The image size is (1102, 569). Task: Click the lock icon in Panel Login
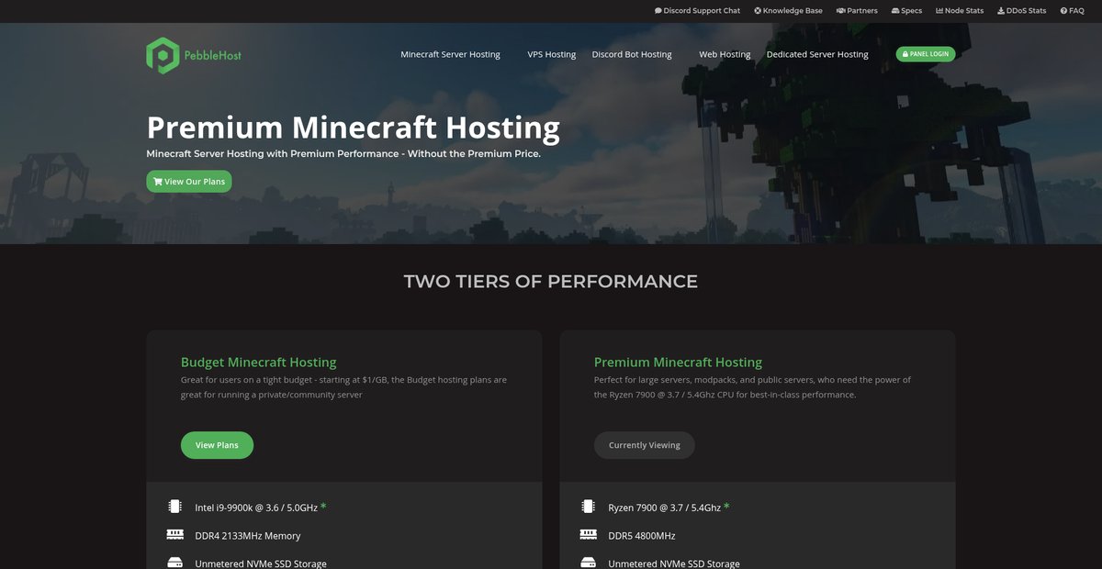(x=905, y=54)
